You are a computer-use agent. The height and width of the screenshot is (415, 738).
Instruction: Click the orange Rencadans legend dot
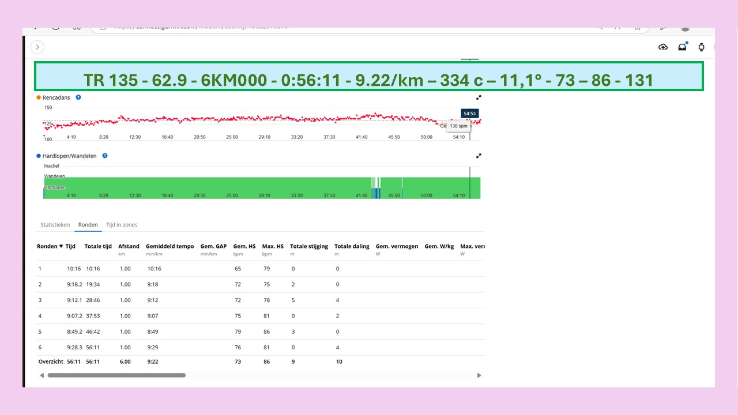click(39, 97)
